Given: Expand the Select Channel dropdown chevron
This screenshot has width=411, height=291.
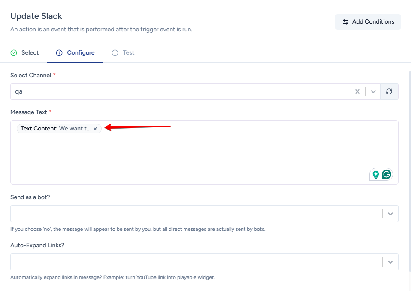Looking at the screenshot, I should [x=373, y=91].
